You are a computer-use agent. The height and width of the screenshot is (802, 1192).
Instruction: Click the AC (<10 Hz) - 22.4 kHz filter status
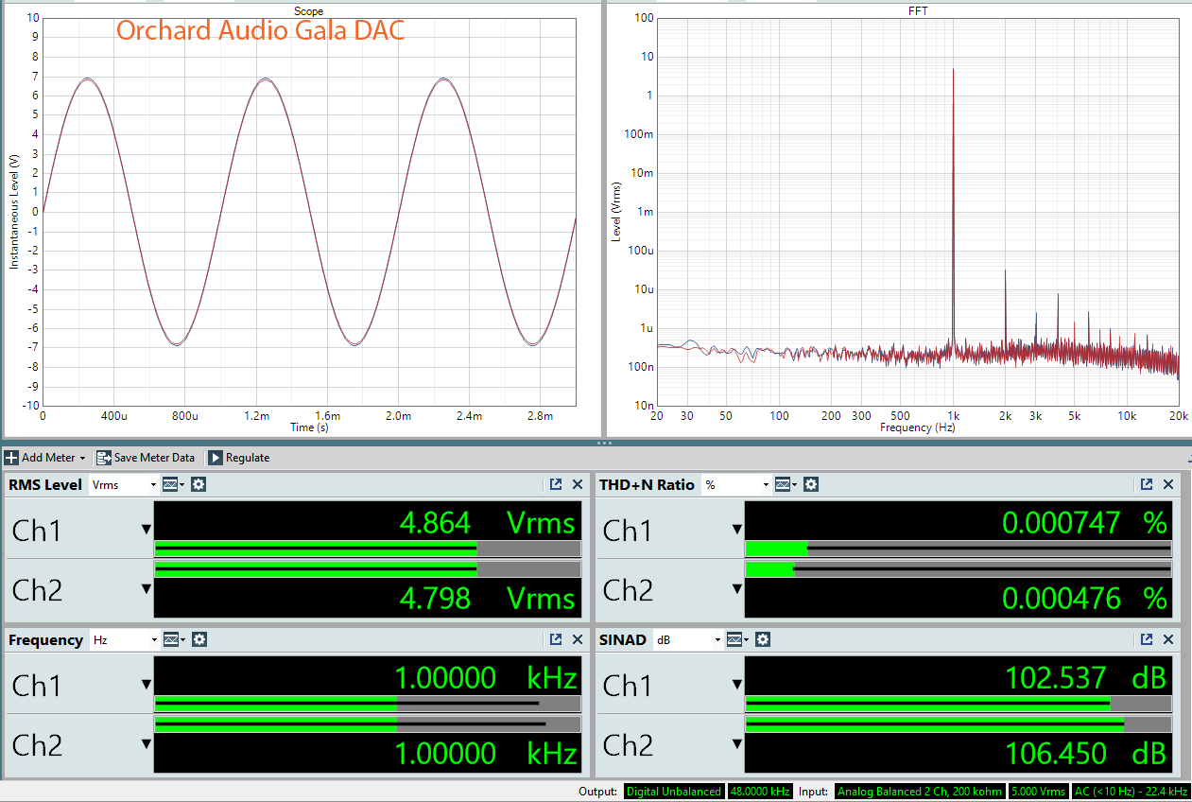(x=1131, y=792)
